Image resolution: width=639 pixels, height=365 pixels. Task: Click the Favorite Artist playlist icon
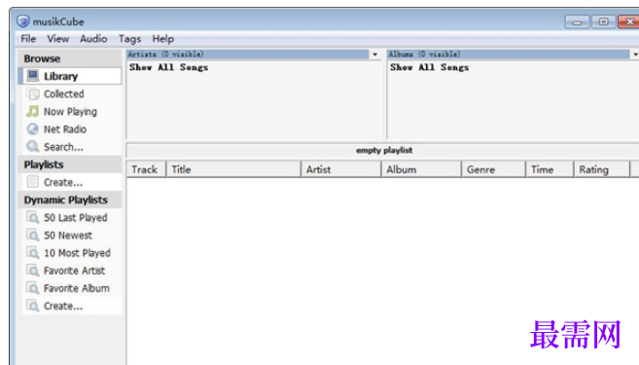(x=33, y=271)
